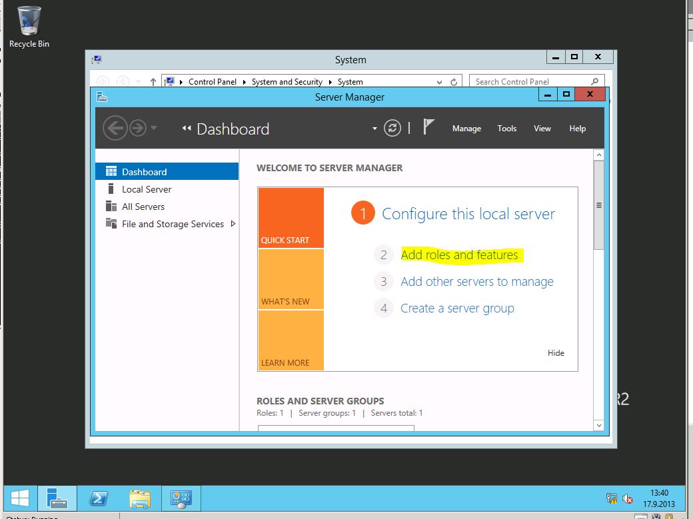The image size is (693, 519).
Task: Maximize the Server Manager window
Action: click(x=566, y=94)
